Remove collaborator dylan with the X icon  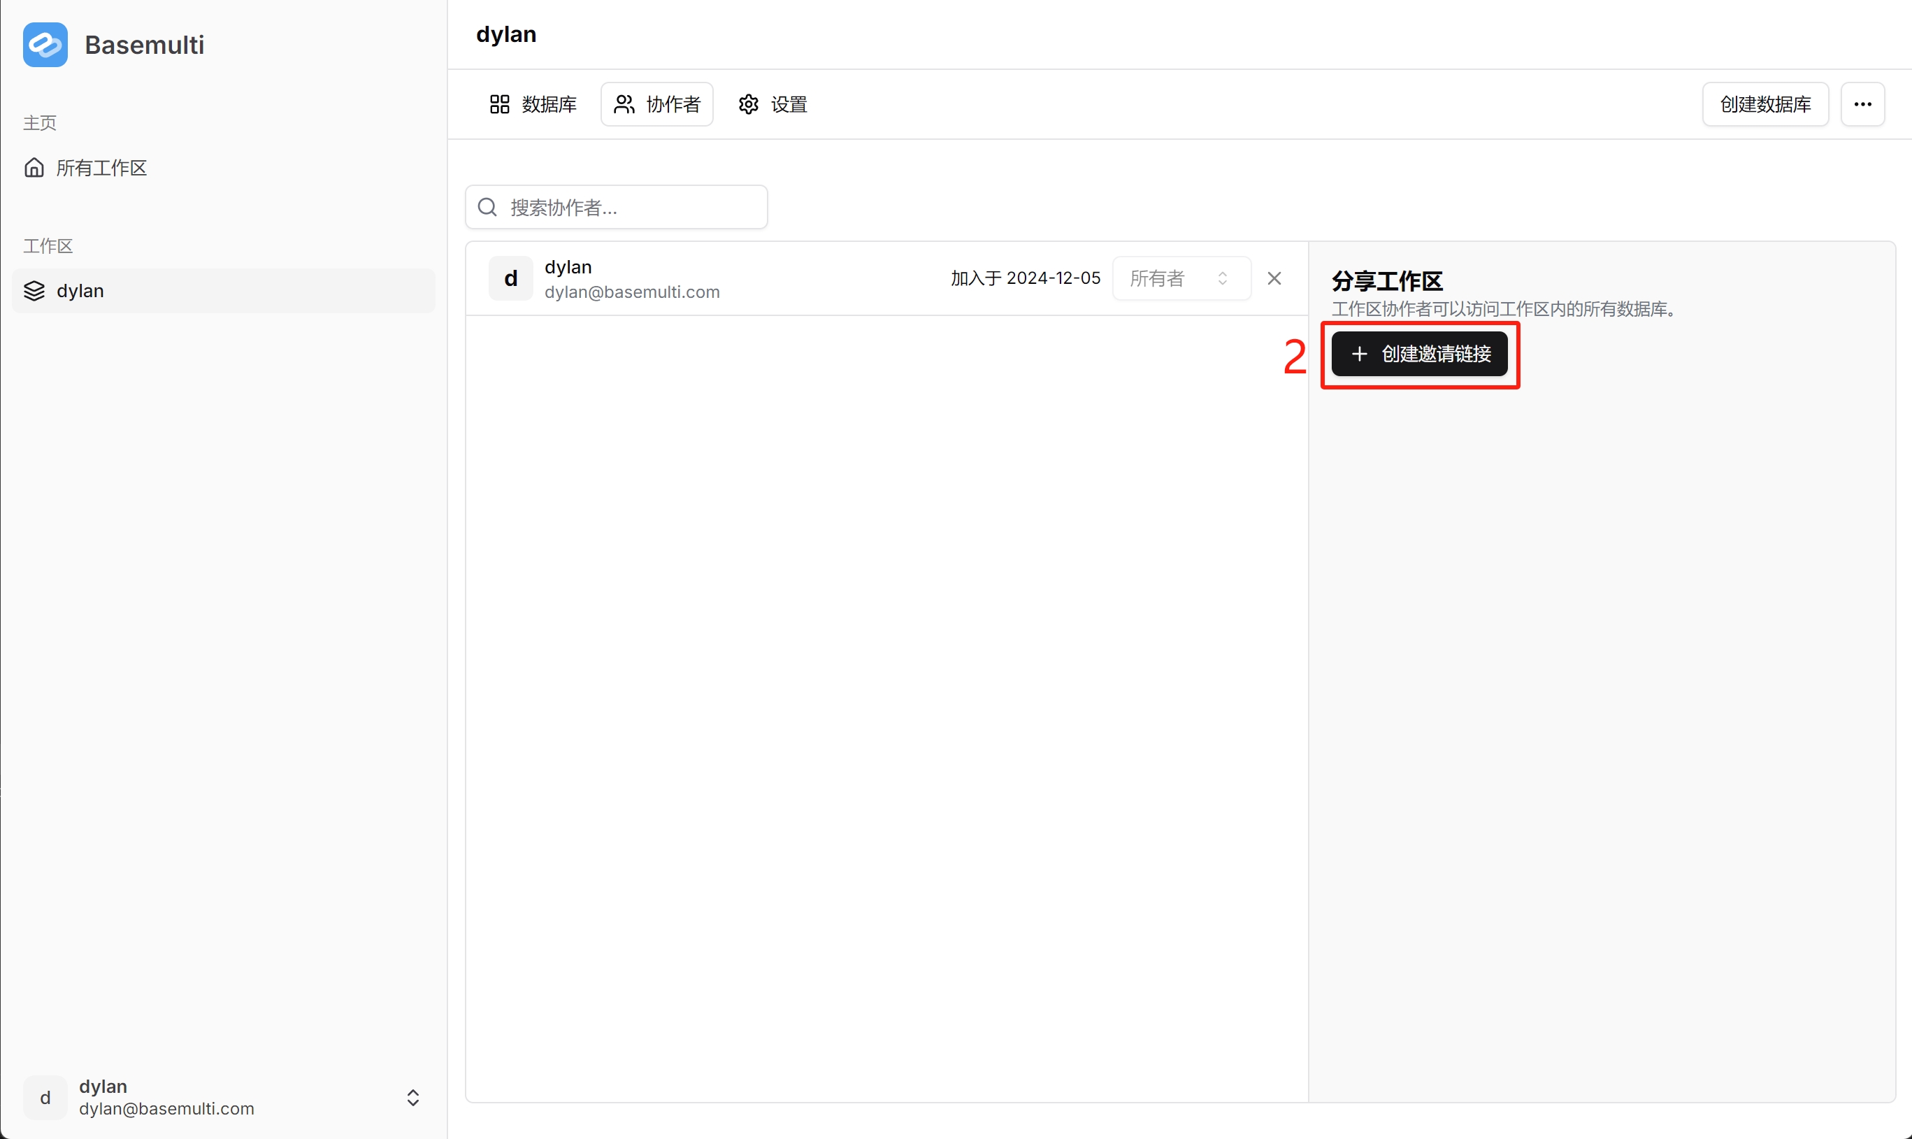1274,278
